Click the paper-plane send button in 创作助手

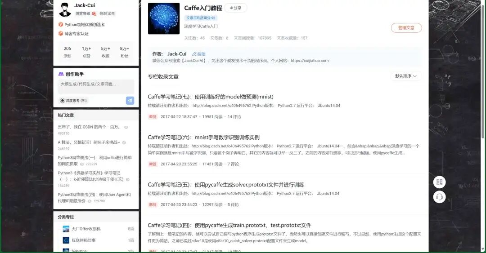pyautogui.click(x=130, y=100)
